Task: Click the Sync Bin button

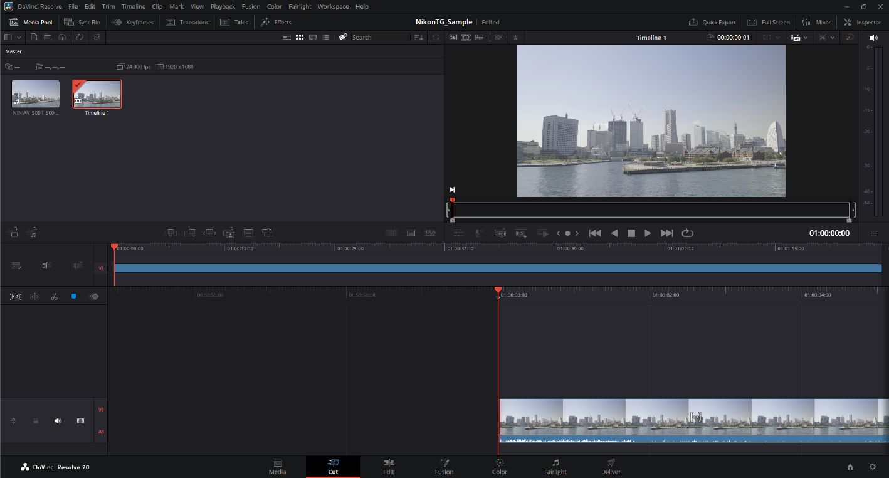Action: pos(82,23)
